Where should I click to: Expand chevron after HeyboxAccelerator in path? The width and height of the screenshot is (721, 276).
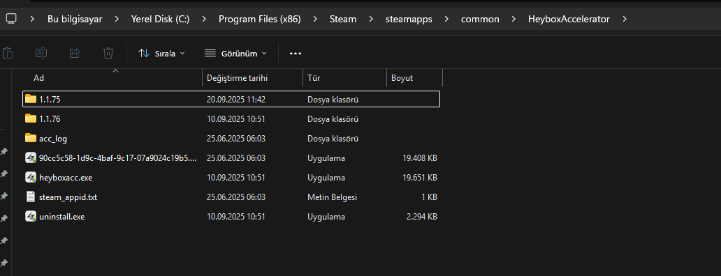(624, 20)
